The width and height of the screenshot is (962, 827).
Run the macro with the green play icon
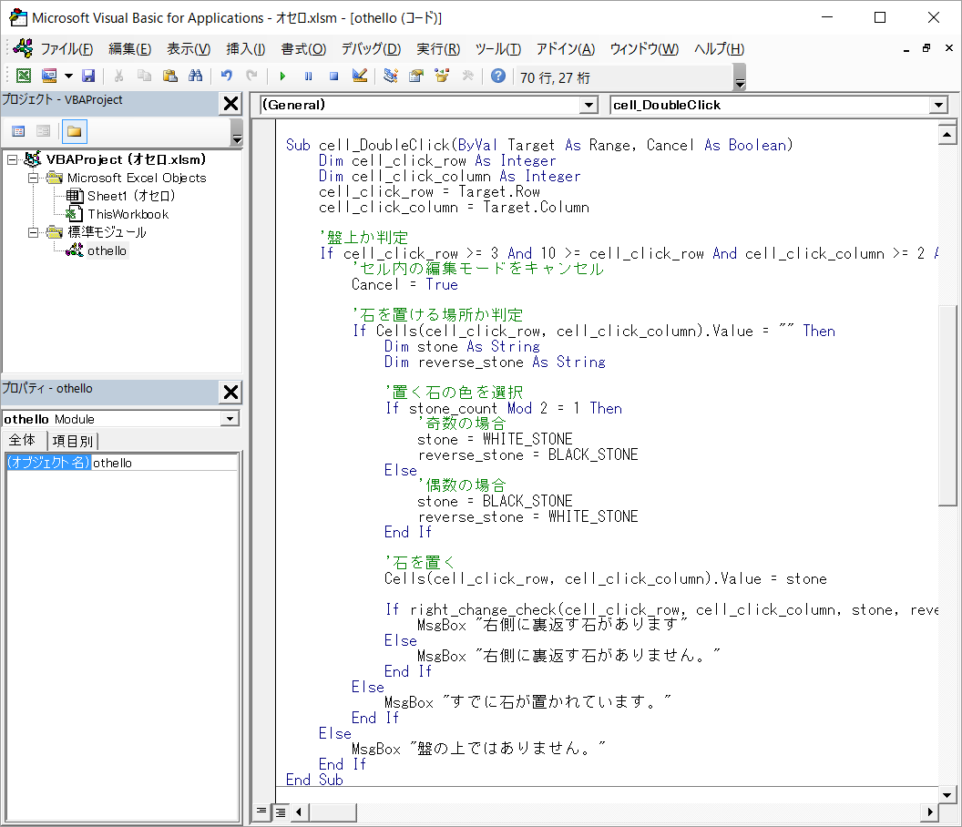tap(282, 77)
